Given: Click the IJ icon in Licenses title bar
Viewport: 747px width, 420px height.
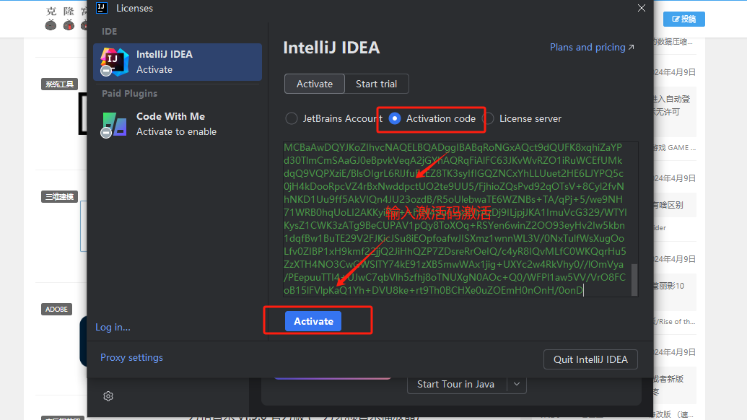Looking at the screenshot, I should pos(102,8).
